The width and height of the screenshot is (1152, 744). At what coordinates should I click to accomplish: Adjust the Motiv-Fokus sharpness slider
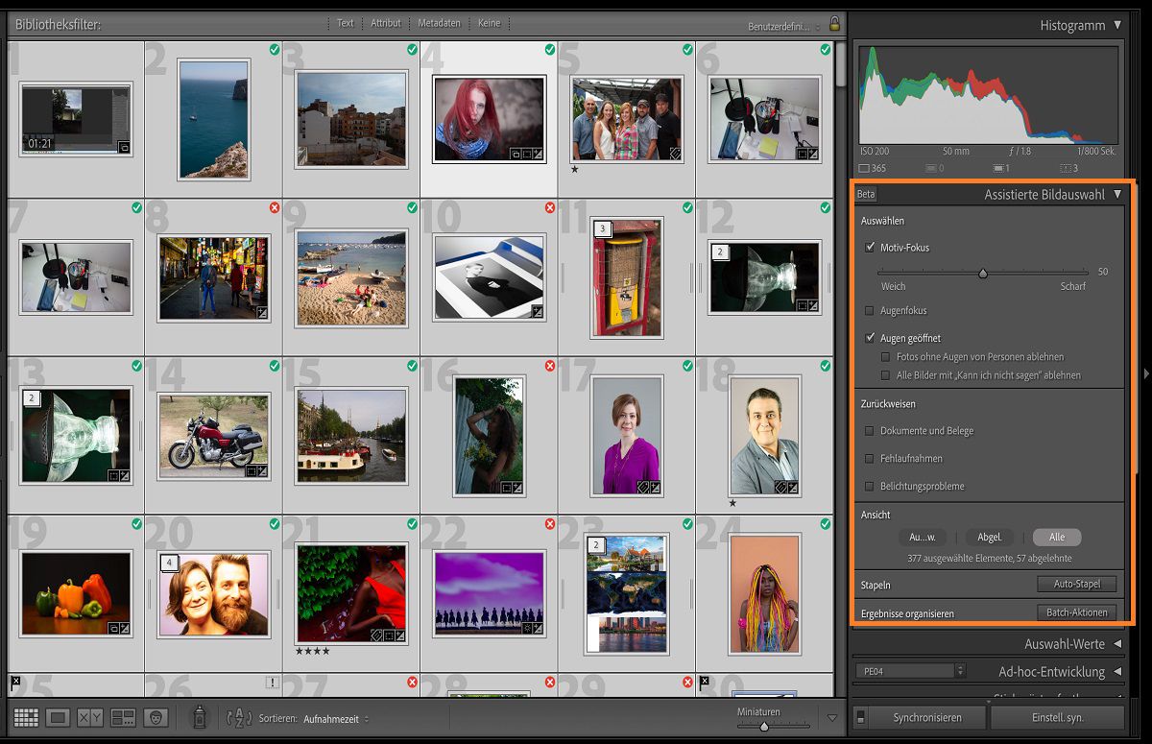(982, 273)
